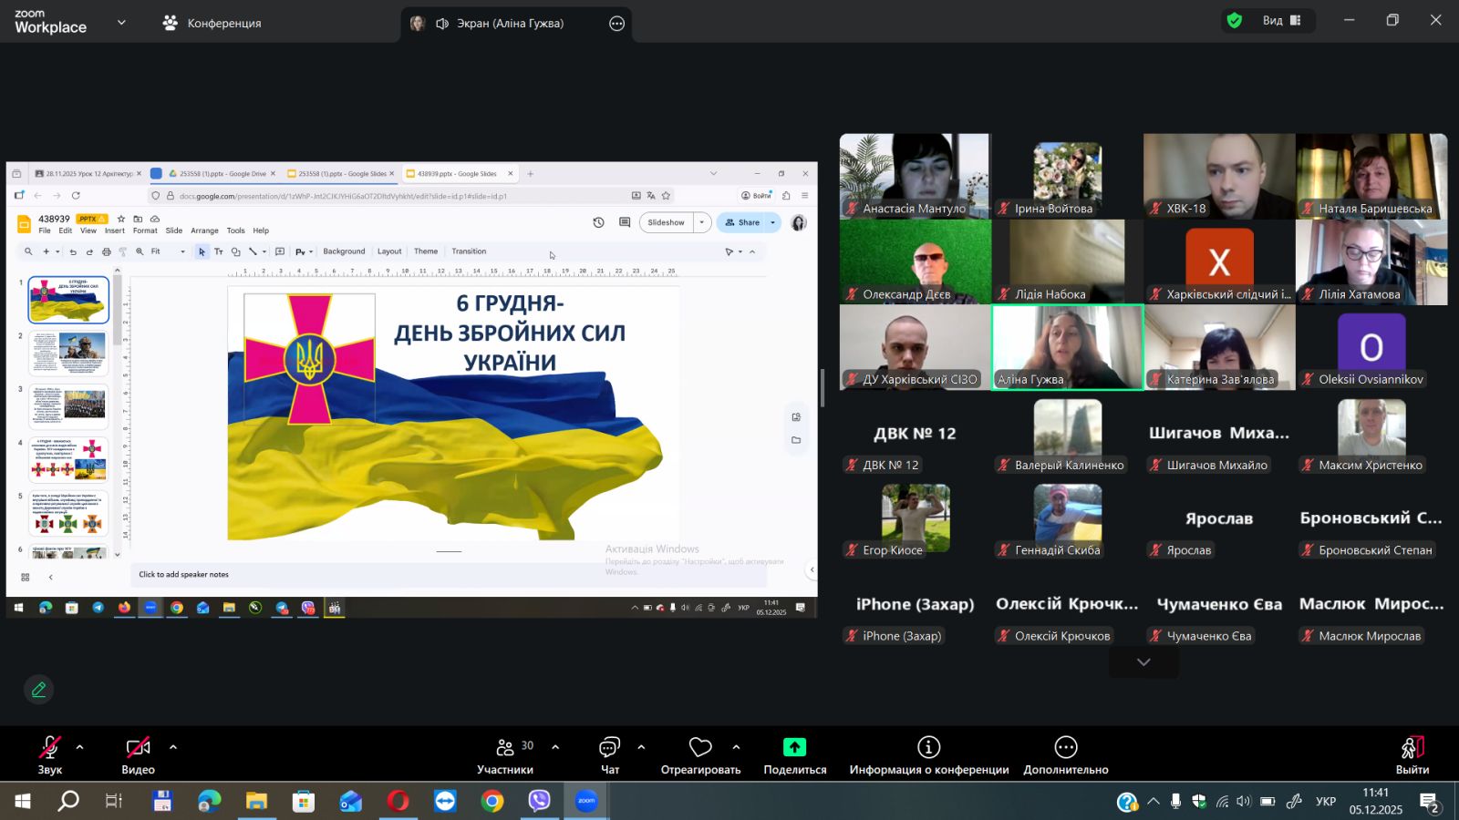Show more participants with the down chevron
The height and width of the screenshot is (820, 1459).
(x=1143, y=662)
